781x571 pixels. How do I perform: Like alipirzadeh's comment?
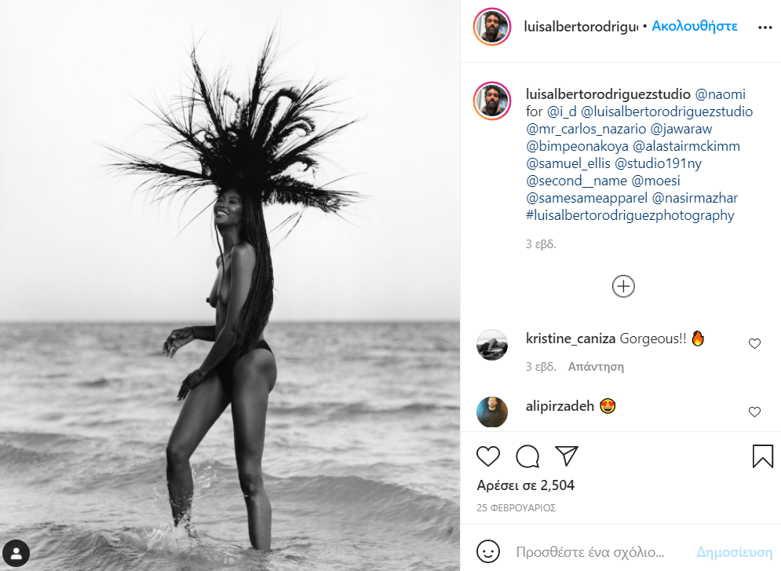pos(754,412)
